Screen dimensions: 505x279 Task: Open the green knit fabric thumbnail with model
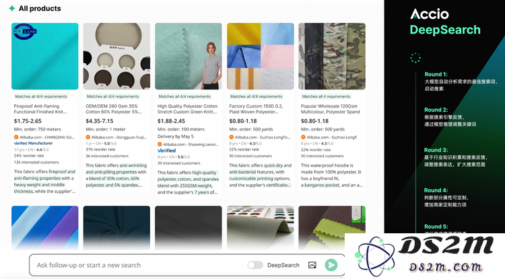point(189,56)
